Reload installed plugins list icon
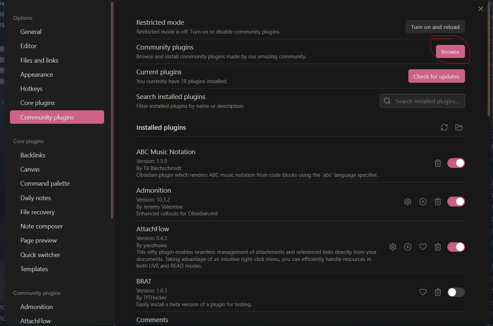Viewport: 493px width, 326px height. 444,127
